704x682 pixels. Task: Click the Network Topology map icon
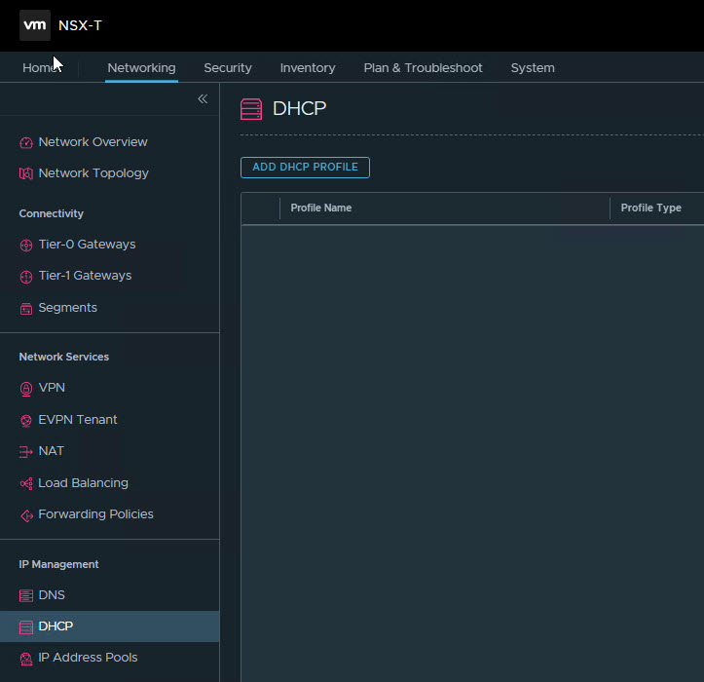(x=26, y=173)
